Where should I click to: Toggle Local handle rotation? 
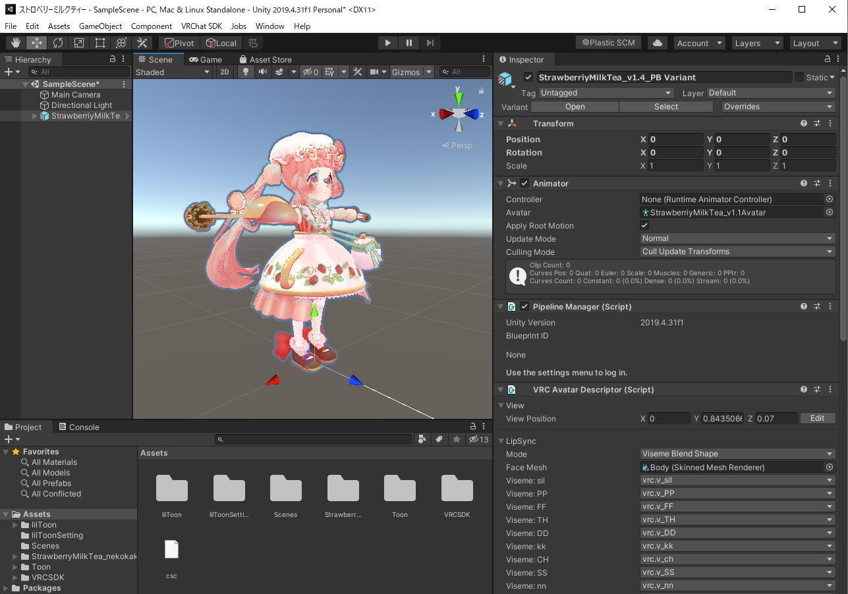[221, 43]
